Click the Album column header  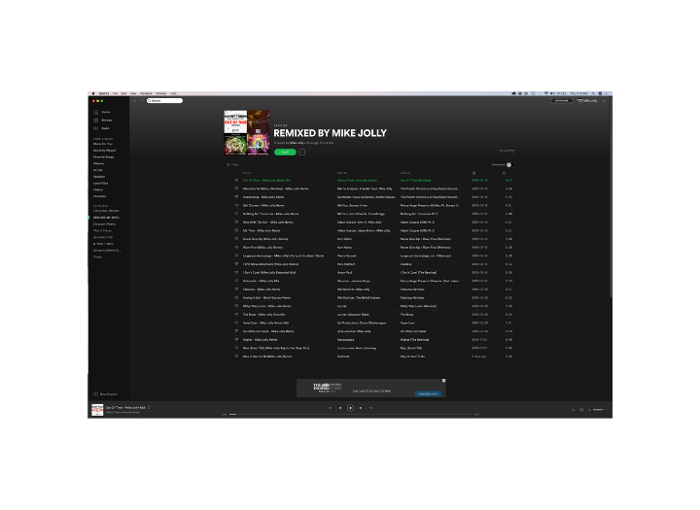405,173
